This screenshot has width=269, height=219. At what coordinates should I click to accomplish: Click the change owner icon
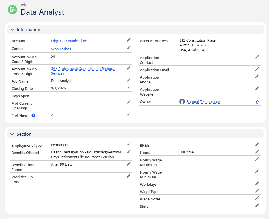click(x=257, y=102)
